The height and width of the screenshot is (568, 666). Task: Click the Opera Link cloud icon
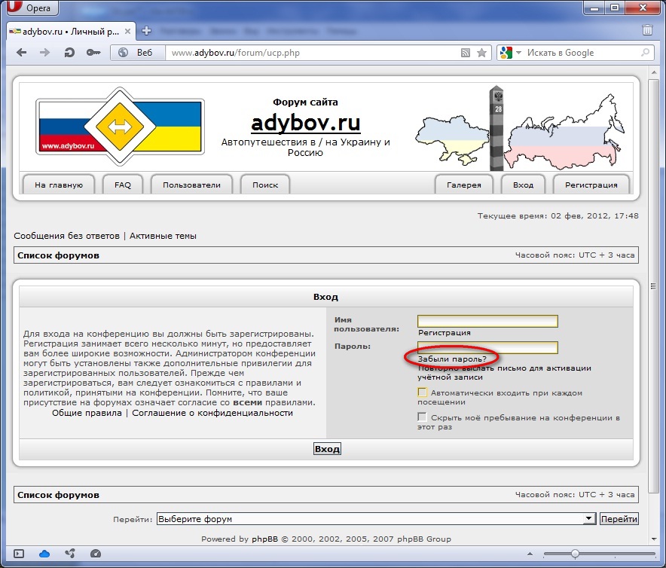click(44, 554)
